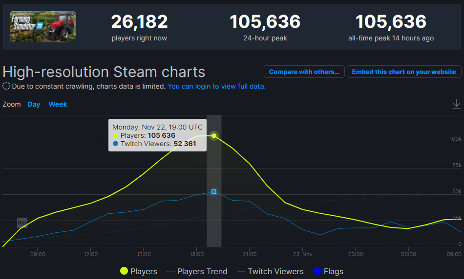464x279 pixels.
Task: Click the "High-resolution Steam charts" heading
Action: [x=104, y=72]
